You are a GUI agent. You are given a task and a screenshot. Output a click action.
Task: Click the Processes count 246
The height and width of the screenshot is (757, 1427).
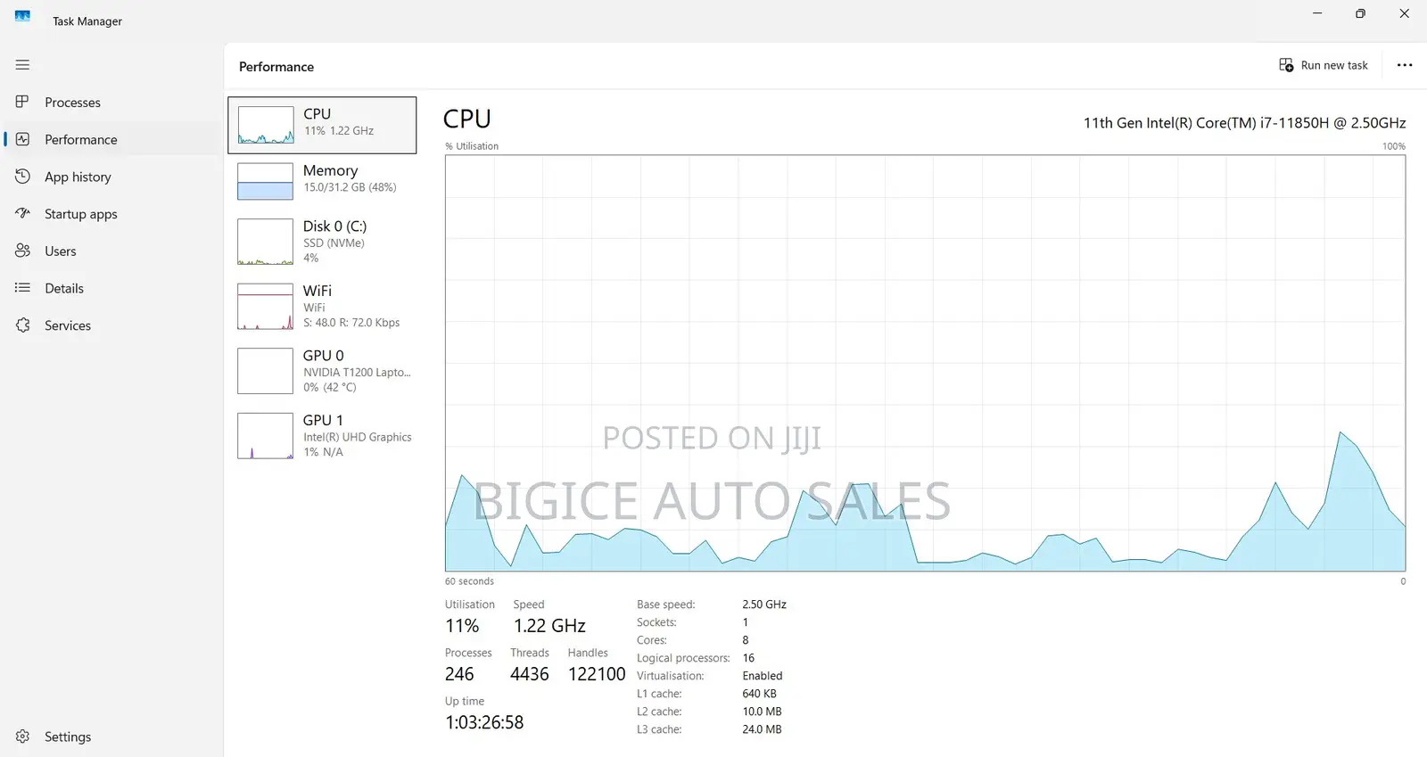tap(459, 674)
